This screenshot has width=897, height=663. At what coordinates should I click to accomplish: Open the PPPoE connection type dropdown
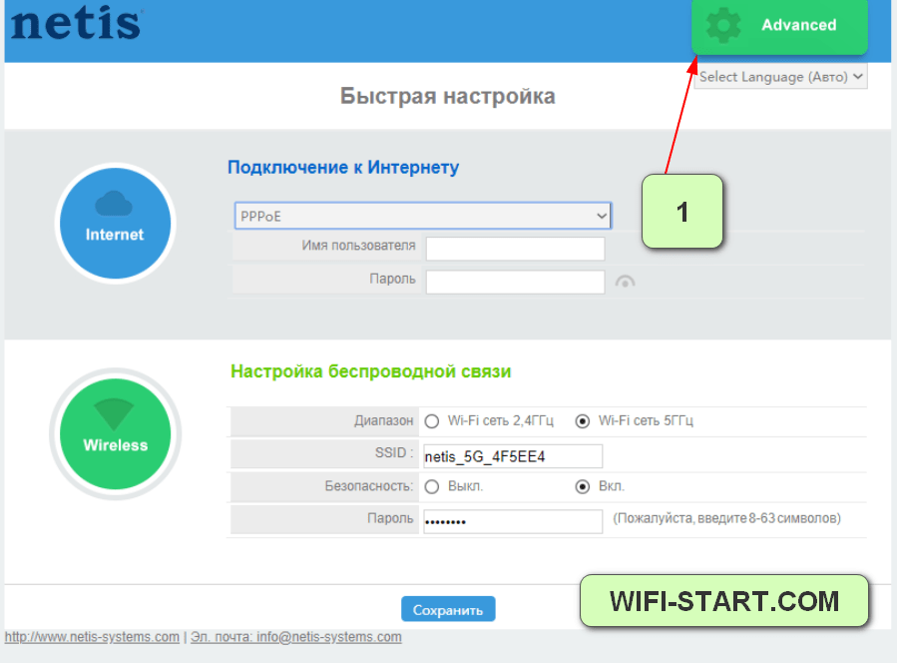pyautogui.click(x=423, y=216)
